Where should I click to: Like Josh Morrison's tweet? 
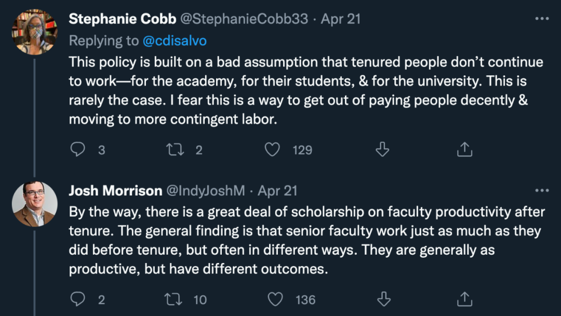click(x=275, y=299)
